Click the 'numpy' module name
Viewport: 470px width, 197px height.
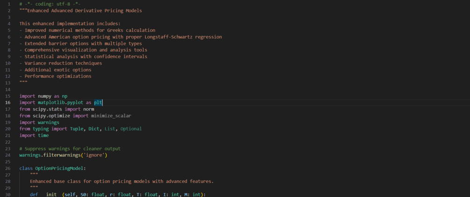coord(45,96)
